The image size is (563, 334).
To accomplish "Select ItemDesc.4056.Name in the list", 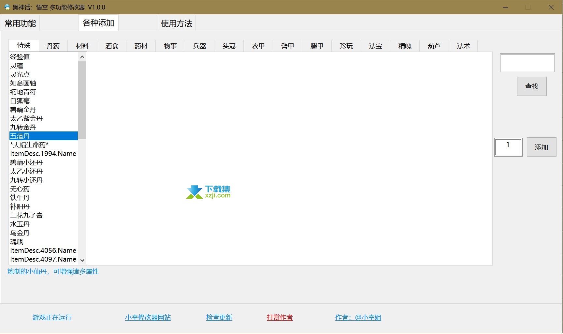I will tap(44, 250).
